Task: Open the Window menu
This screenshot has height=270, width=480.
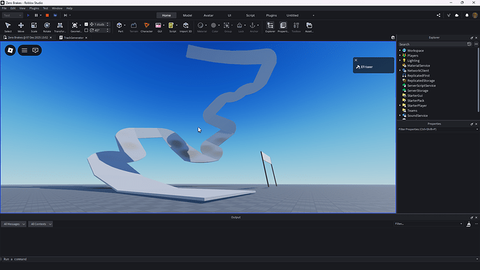Action: point(57,8)
